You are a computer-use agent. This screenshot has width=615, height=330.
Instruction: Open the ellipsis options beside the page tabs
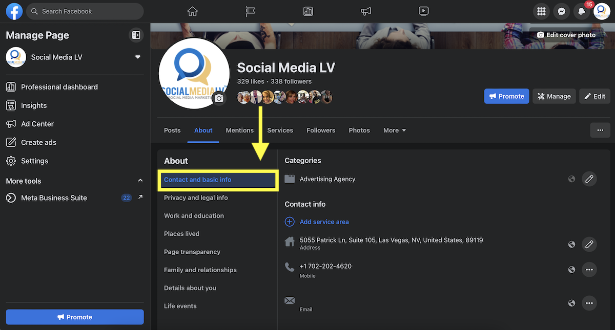tap(600, 130)
